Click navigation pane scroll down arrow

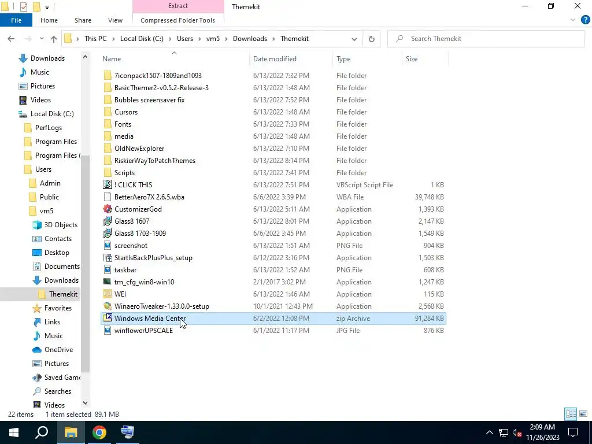[85, 403]
